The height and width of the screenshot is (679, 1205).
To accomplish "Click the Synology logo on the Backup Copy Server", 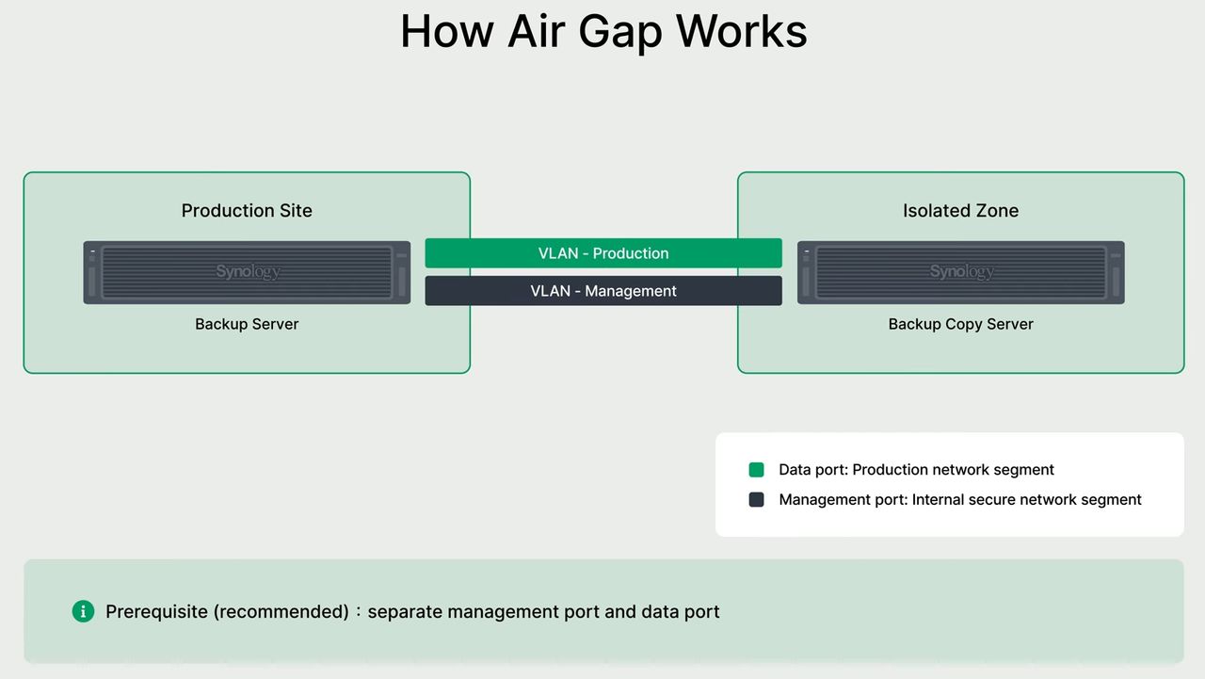I will tap(961, 272).
